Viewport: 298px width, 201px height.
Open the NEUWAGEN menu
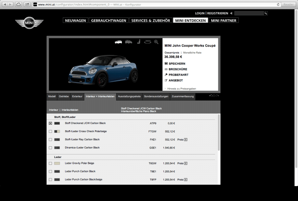point(76,20)
